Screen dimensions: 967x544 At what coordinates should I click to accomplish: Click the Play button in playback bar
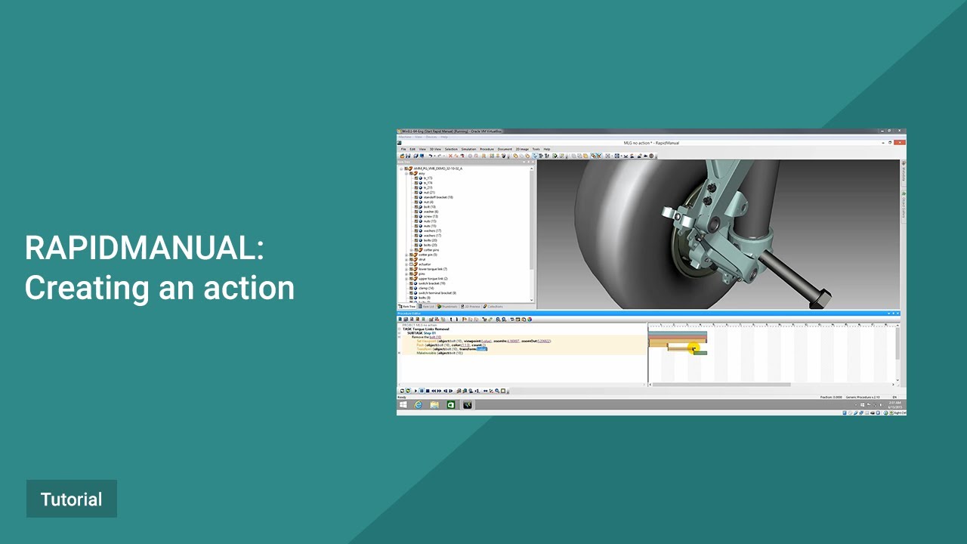point(416,391)
